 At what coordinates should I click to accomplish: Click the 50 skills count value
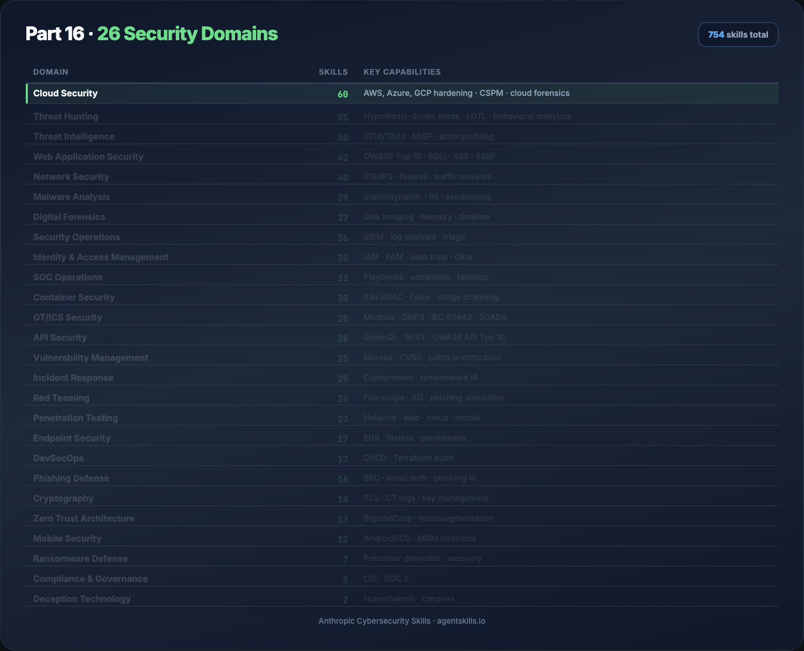[343, 138]
